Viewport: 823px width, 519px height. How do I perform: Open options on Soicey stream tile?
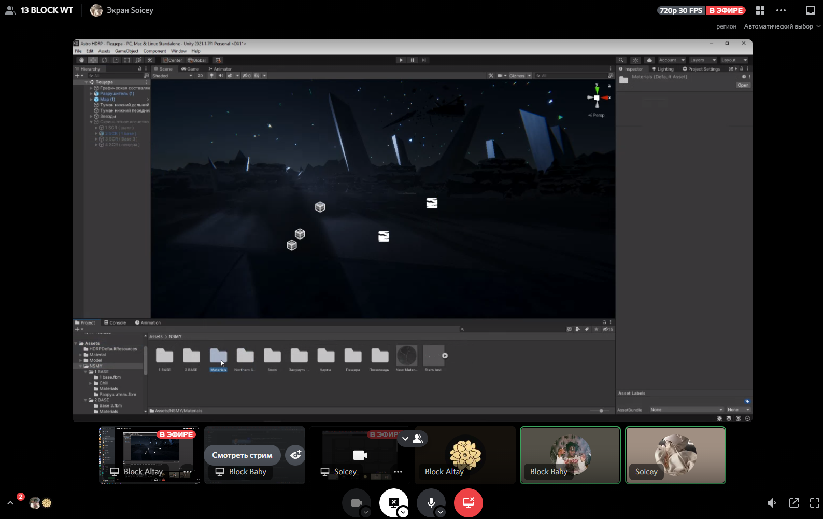[x=398, y=472]
